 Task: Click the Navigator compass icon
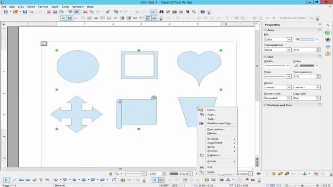(x=168, y=12)
